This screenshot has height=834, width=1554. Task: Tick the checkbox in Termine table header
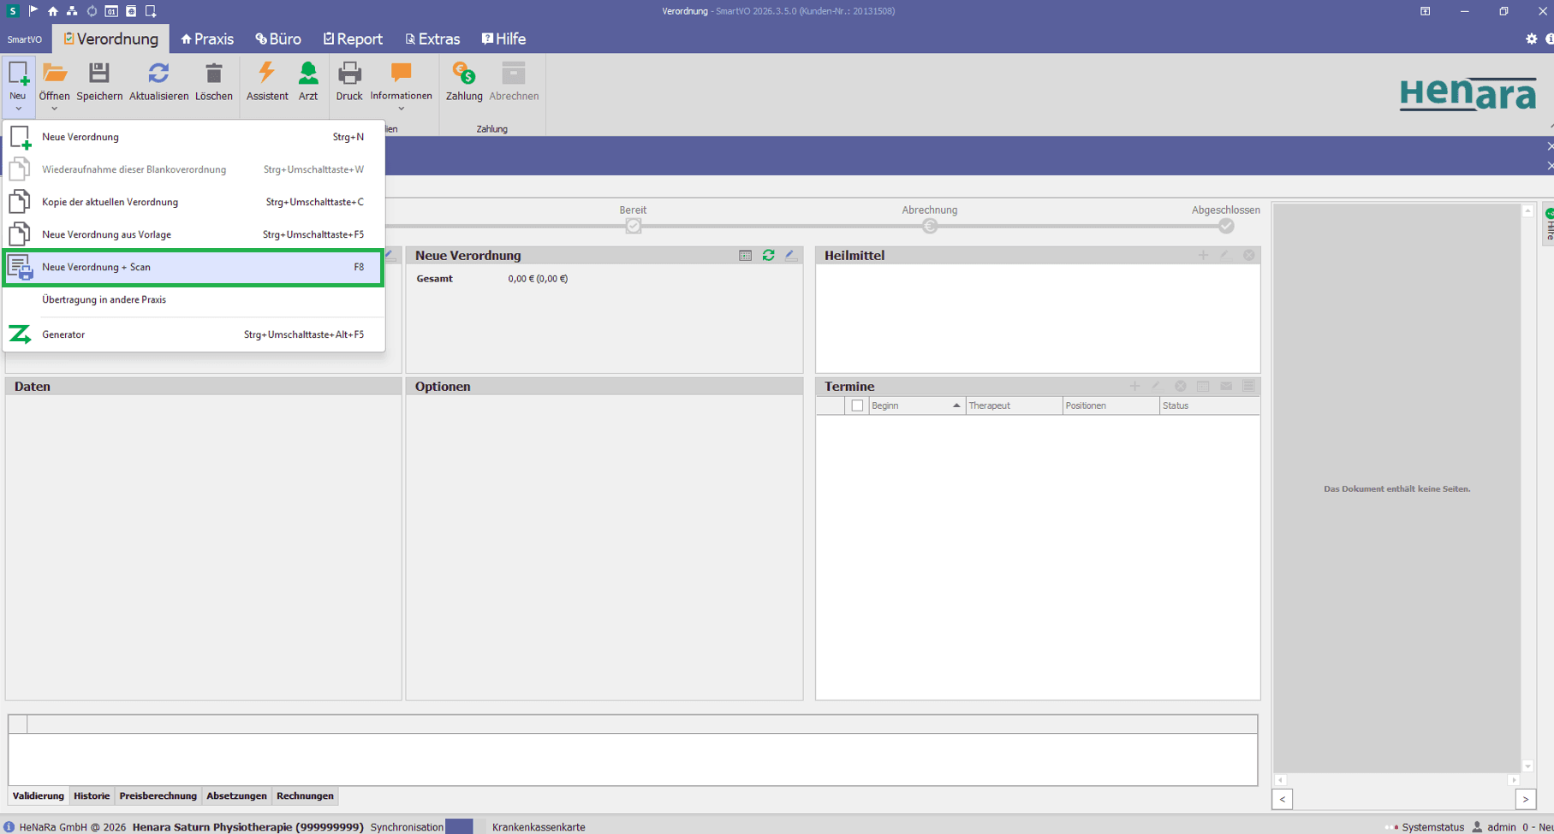(857, 405)
